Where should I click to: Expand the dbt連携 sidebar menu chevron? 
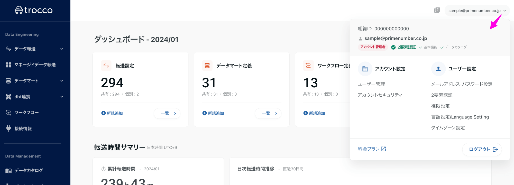[62, 97]
